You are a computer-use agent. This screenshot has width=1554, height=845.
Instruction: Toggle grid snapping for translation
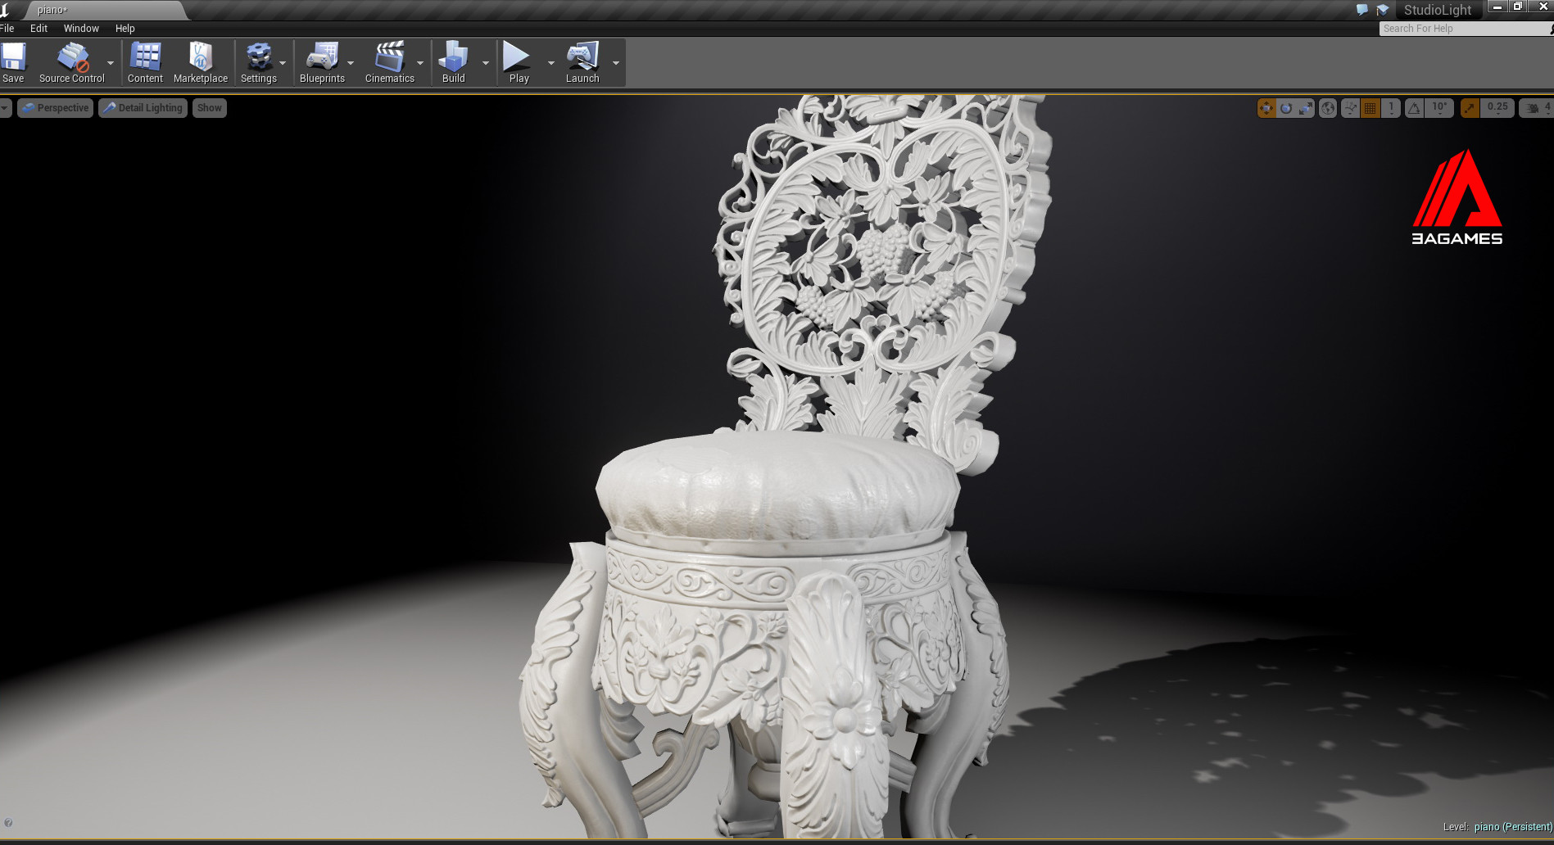click(1371, 108)
